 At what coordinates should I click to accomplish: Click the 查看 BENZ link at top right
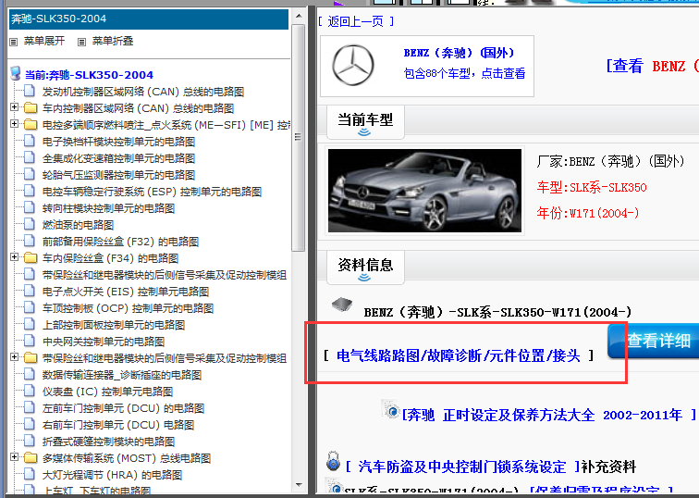tap(653, 67)
